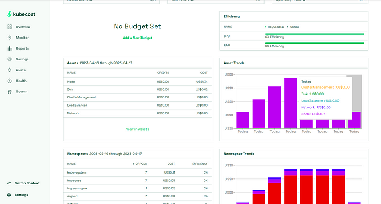Screen dimensions: 381x204
Task: Click the Reports bar chart icon
Action: (9, 48)
